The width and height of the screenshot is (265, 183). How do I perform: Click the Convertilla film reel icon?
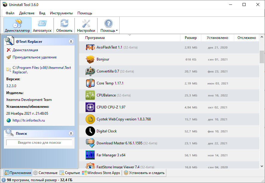tap(90, 71)
